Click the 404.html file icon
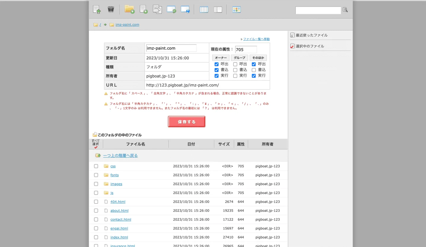This screenshot has width=426, height=247. point(106,202)
